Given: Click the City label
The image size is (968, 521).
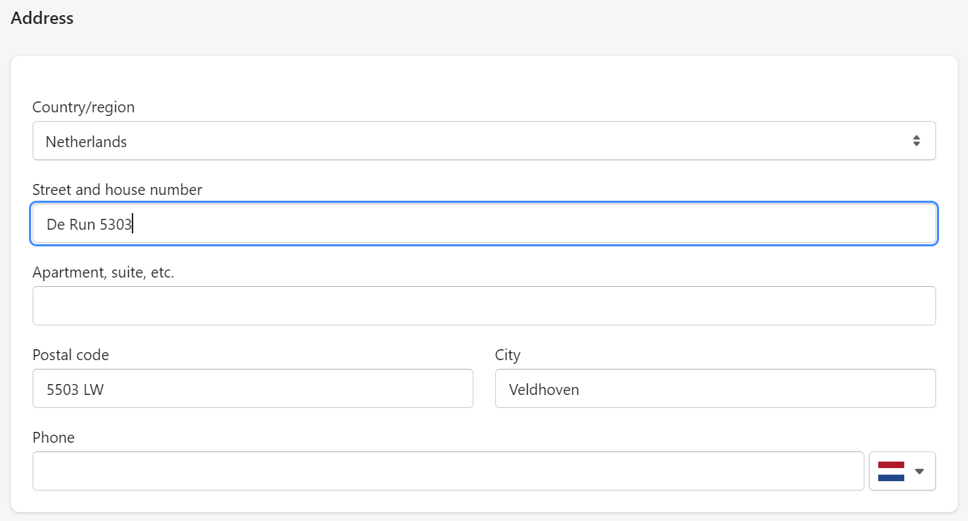Looking at the screenshot, I should coord(508,354).
